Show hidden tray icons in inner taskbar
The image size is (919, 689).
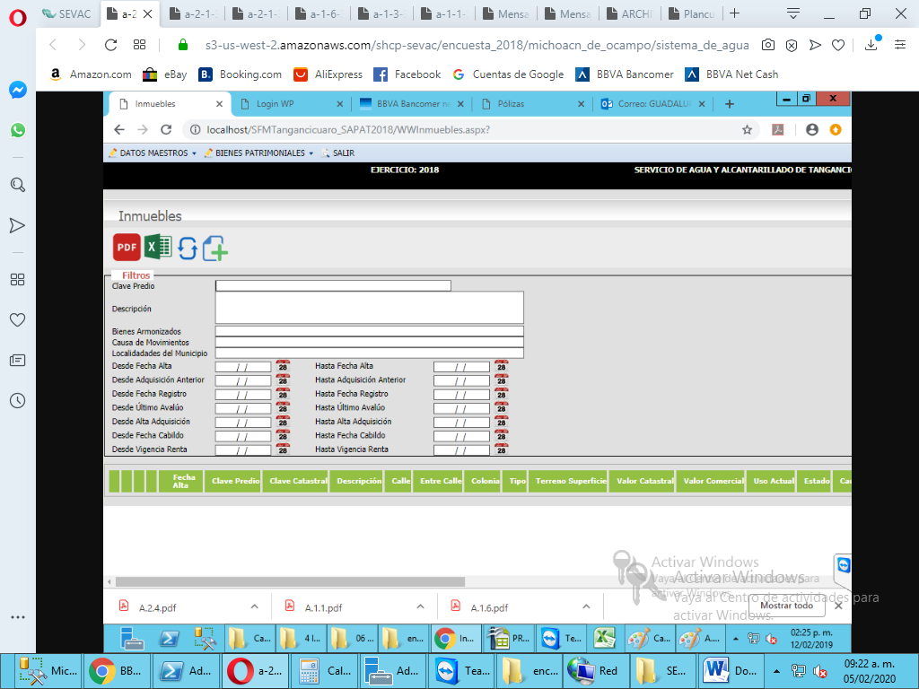point(736,639)
